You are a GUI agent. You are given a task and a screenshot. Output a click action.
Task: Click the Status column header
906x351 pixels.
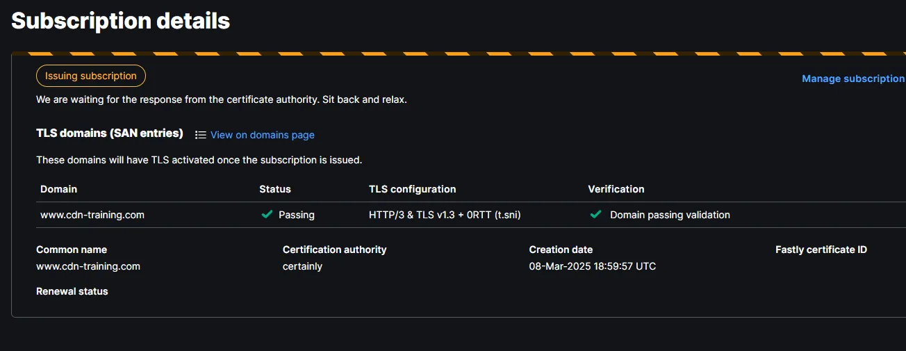(x=275, y=189)
